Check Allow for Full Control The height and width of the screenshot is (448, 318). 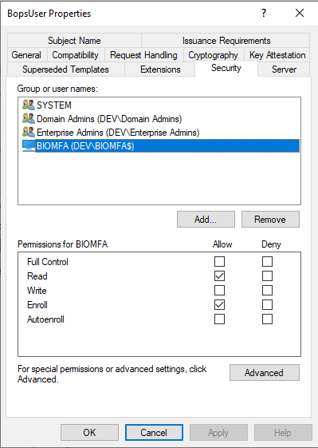pos(219,261)
